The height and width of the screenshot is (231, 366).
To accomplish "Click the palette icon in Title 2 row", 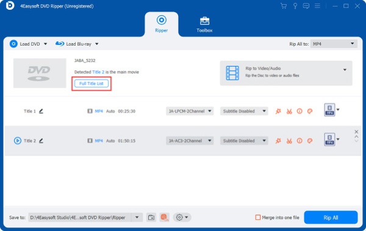I will tap(310, 141).
